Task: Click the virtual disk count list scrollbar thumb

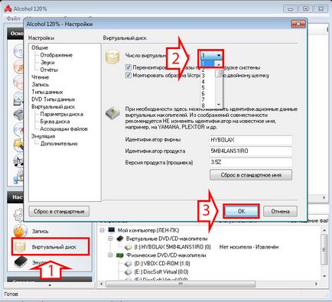Action: click(x=219, y=73)
